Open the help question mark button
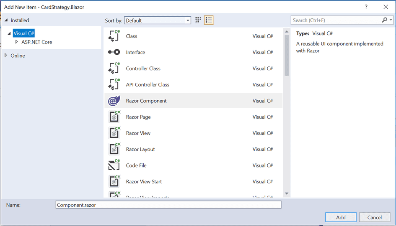Viewport: 396px width, 226px height. tap(366, 7)
